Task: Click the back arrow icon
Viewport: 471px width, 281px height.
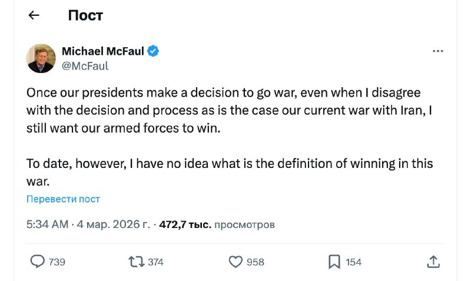Action: point(34,16)
